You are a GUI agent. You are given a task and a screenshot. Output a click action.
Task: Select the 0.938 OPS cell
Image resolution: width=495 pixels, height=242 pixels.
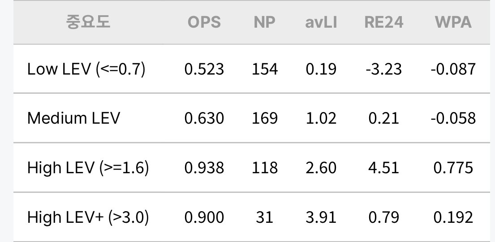tap(204, 168)
